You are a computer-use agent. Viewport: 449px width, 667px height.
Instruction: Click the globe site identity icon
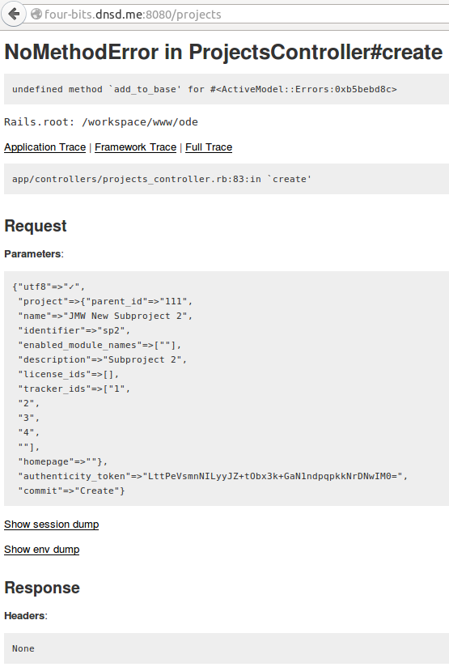pos(36,14)
